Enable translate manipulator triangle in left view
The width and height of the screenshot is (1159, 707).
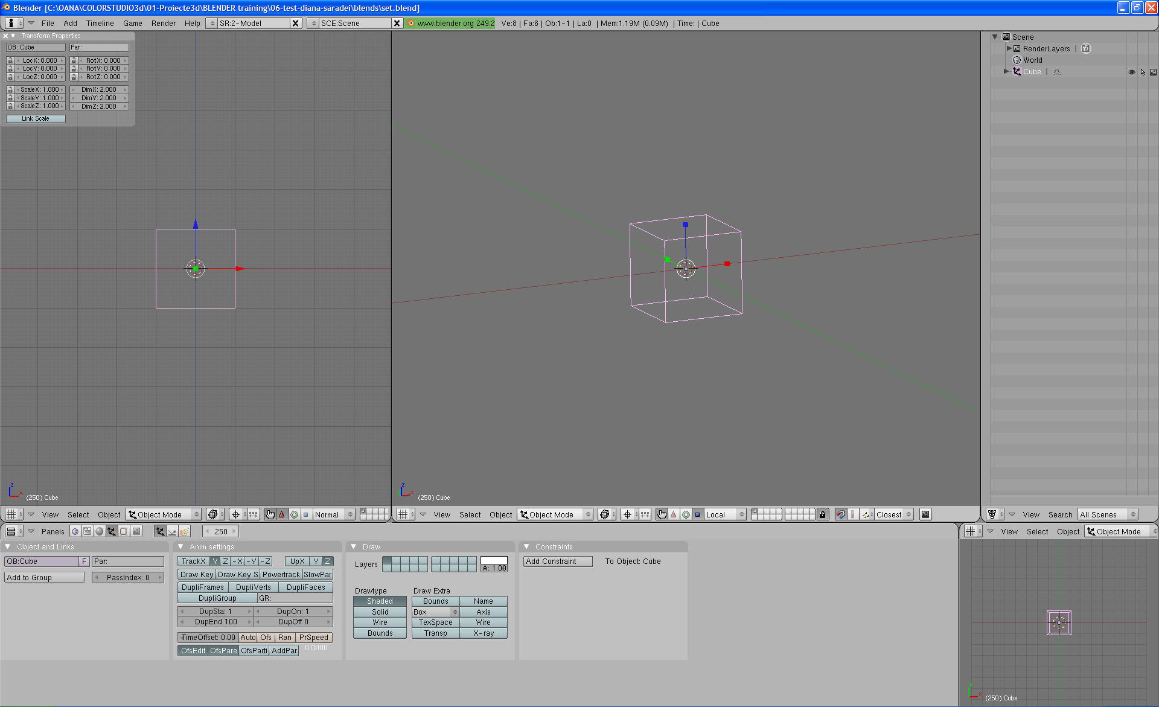point(282,514)
